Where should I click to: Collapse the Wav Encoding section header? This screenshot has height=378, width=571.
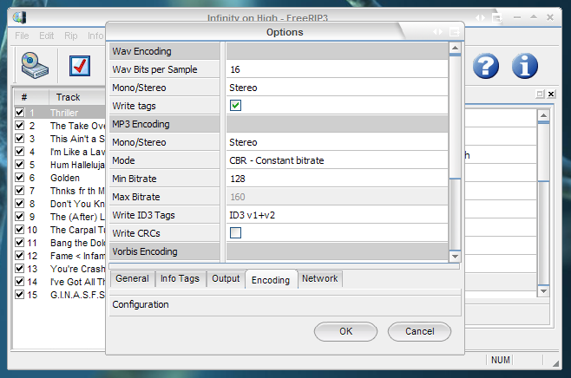click(165, 51)
